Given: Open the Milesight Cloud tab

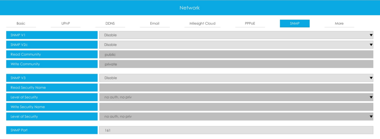Looking at the screenshot, I should pyautogui.click(x=202, y=24).
